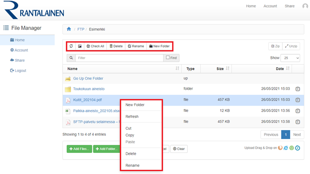Choose Cut in context menu
Image resolution: width=310 pixels, height=174 pixels.
(129, 129)
